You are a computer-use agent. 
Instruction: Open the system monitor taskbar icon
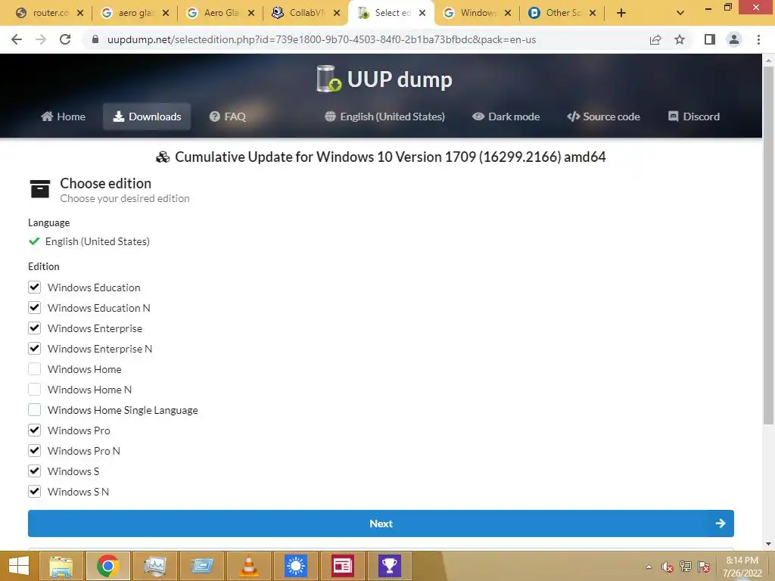tap(154, 566)
